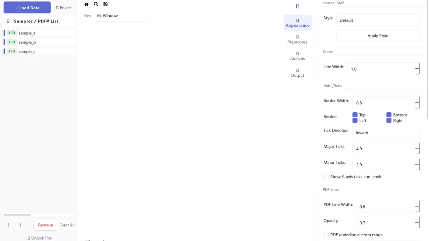Switch to the Output tab
This screenshot has height=241, width=429.
298,73
